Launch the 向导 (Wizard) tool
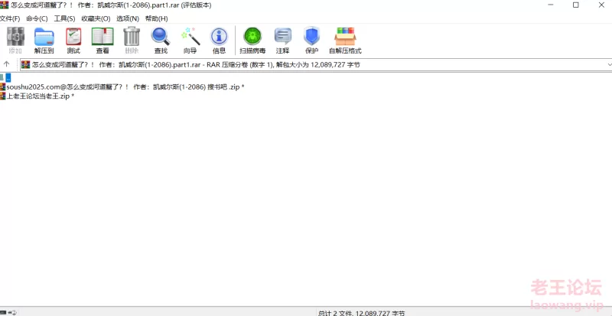 (x=190, y=40)
